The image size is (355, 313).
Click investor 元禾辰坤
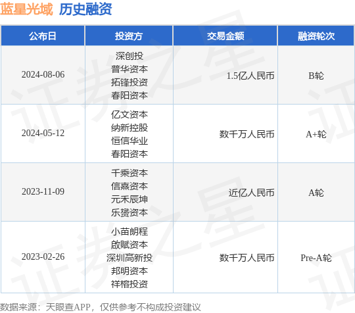click(130, 199)
